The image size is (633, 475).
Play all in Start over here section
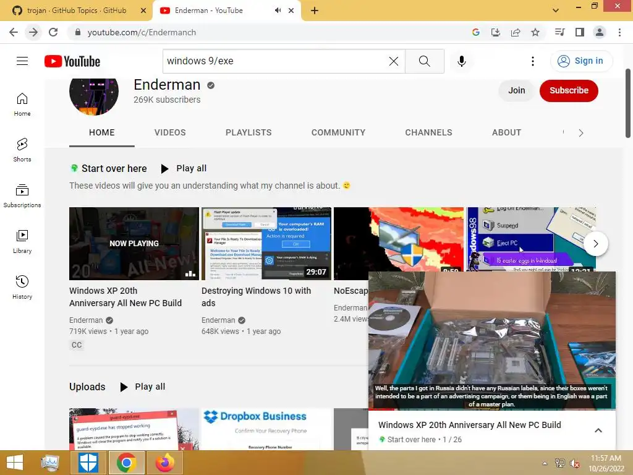(184, 168)
